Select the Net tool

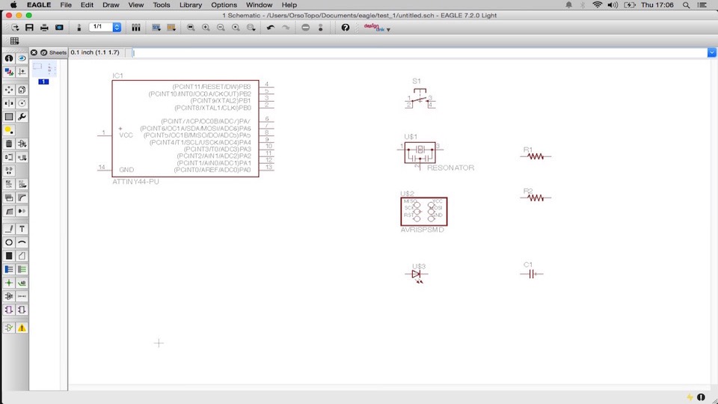click(22, 269)
